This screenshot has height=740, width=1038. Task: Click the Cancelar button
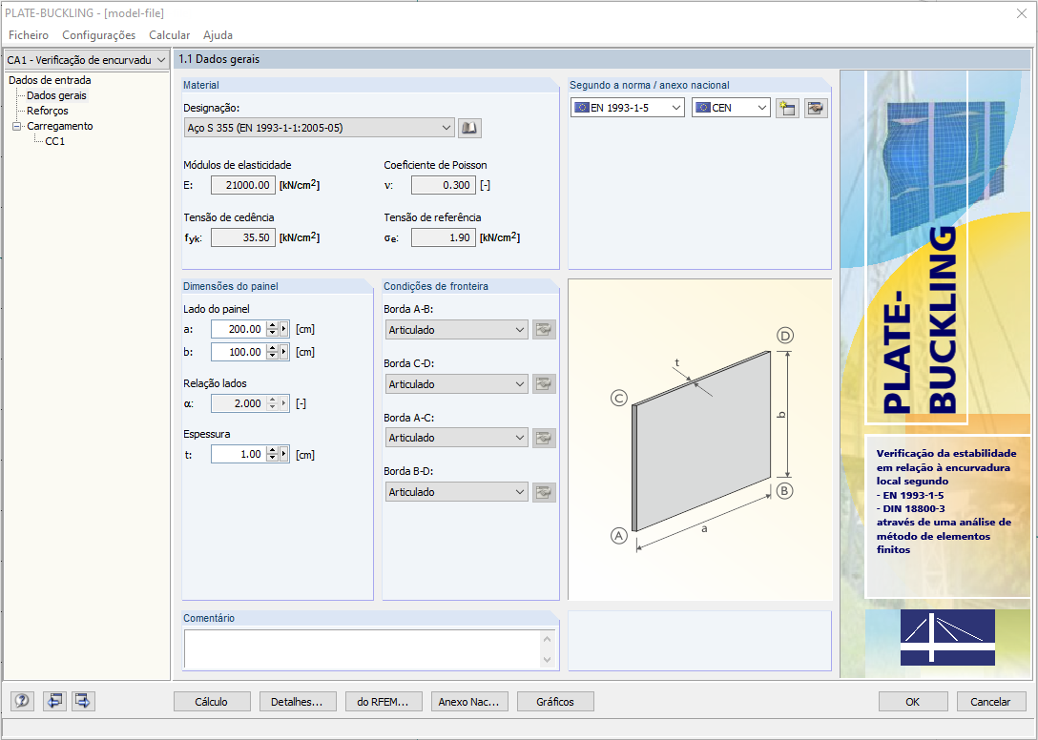point(990,702)
